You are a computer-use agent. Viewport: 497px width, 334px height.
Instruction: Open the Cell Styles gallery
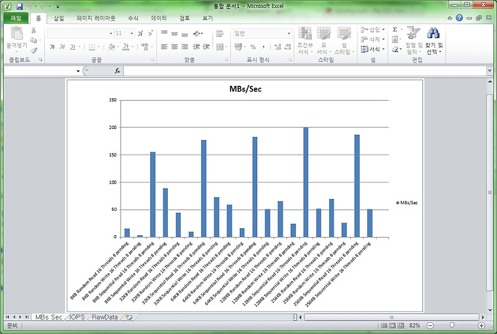point(344,40)
